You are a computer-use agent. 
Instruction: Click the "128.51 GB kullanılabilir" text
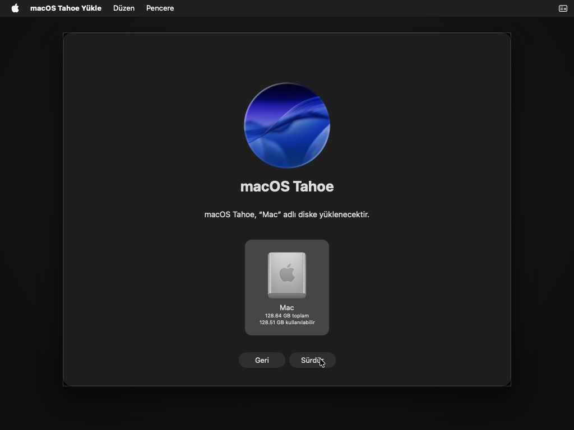287,322
